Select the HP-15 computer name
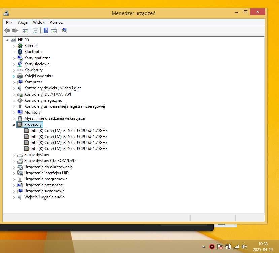This screenshot has width=279, height=253. pos(23,39)
